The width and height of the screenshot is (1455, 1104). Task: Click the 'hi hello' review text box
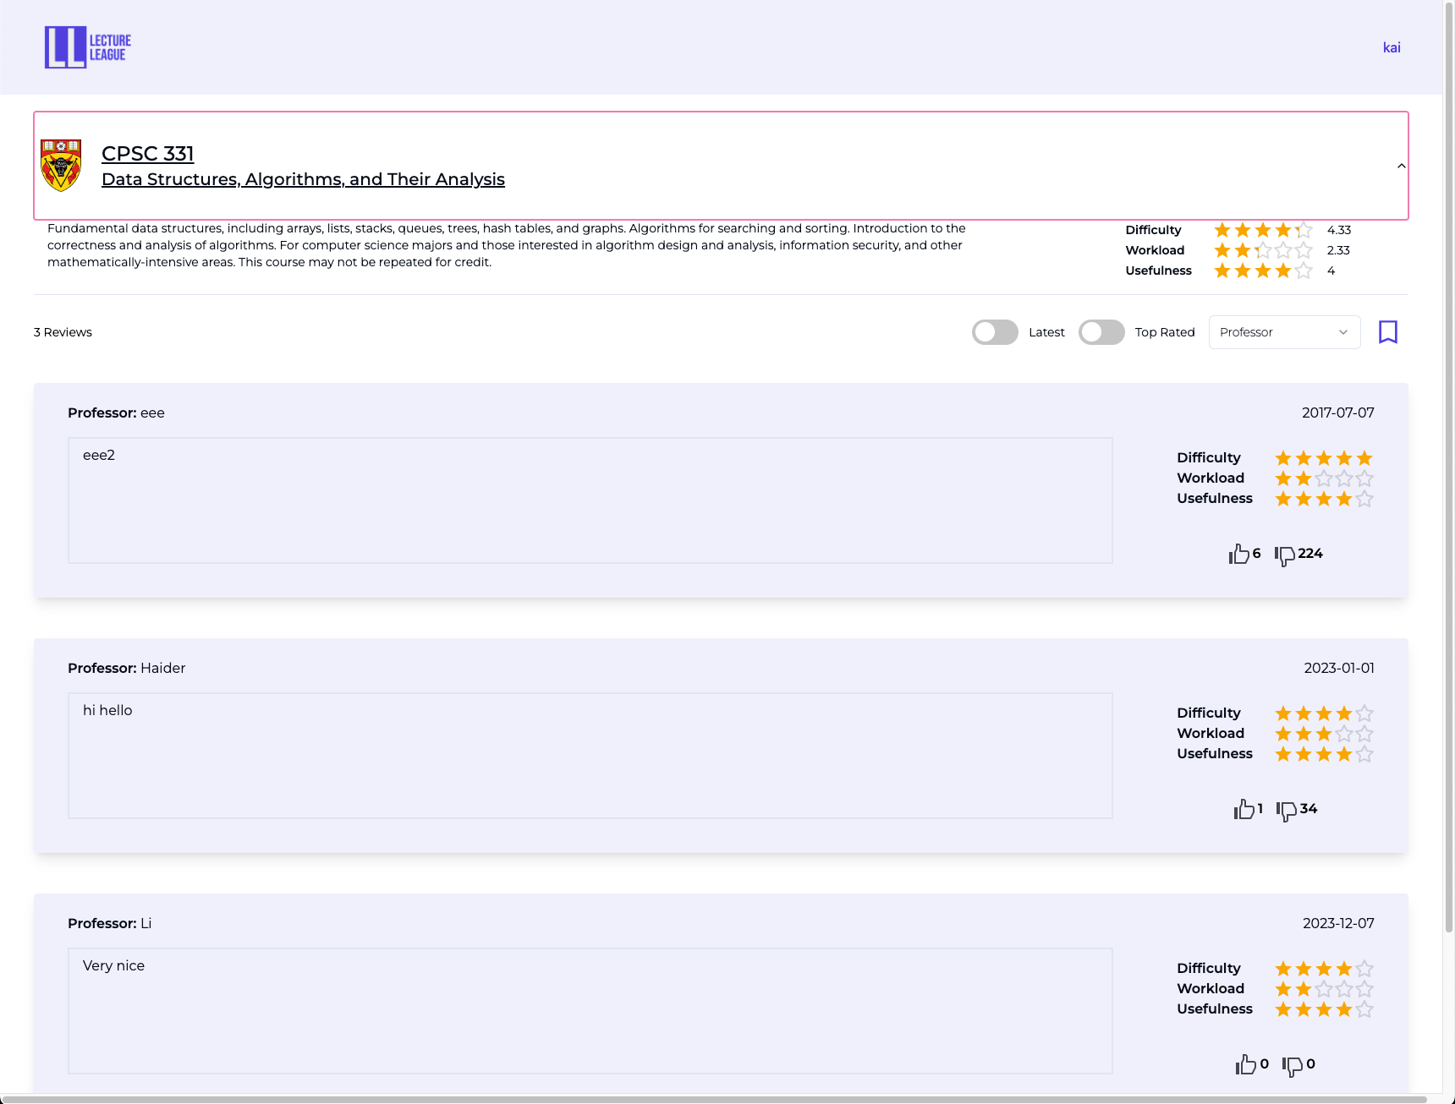[590, 756]
